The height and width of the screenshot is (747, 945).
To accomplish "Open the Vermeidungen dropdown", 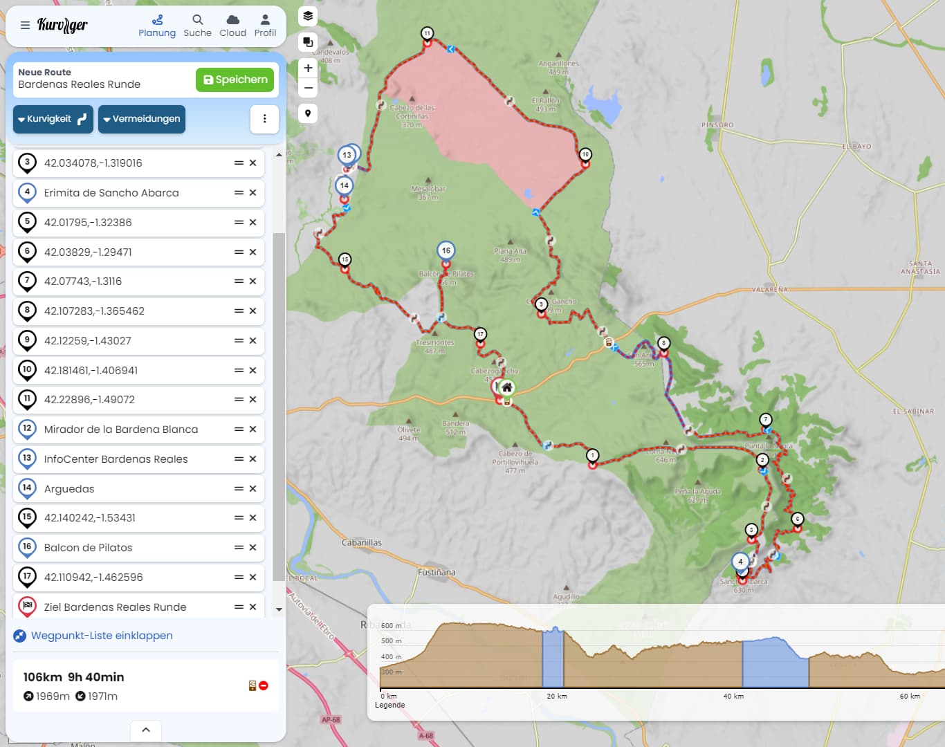I will (x=142, y=119).
